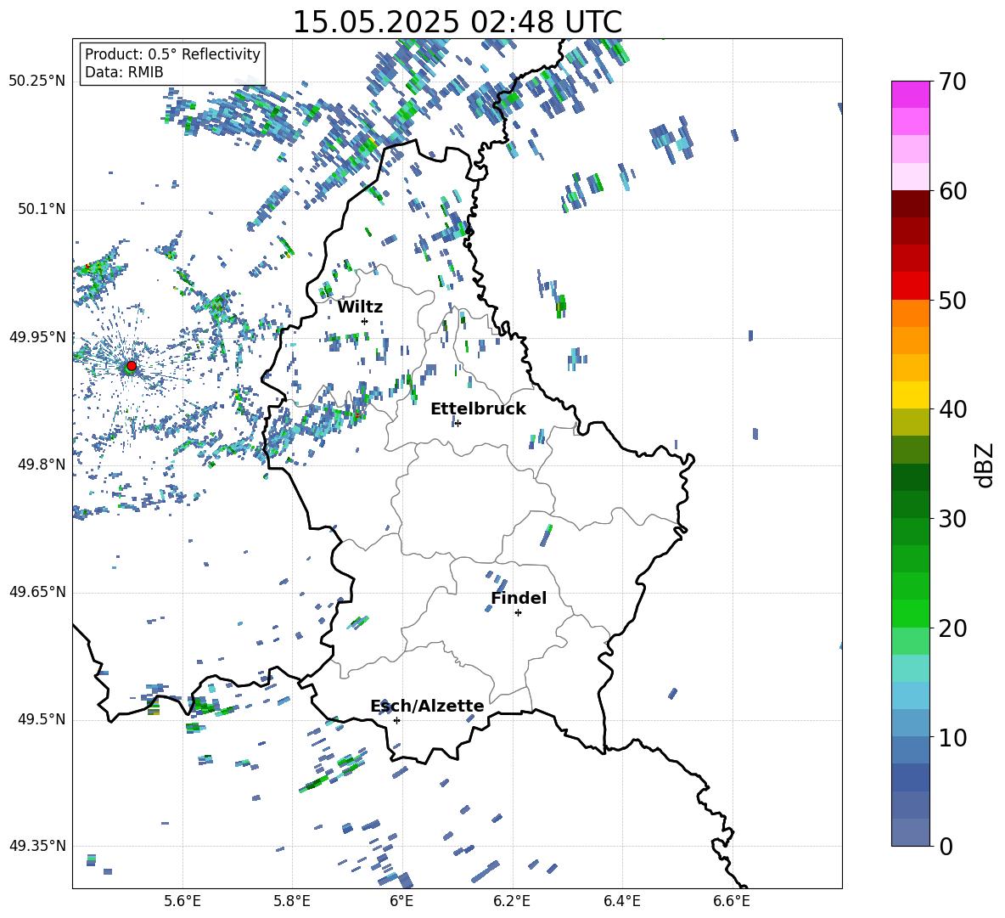1005x918 pixels.
Task: Click the Ettelbruck station cross marker
Action: (x=457, y=423)
